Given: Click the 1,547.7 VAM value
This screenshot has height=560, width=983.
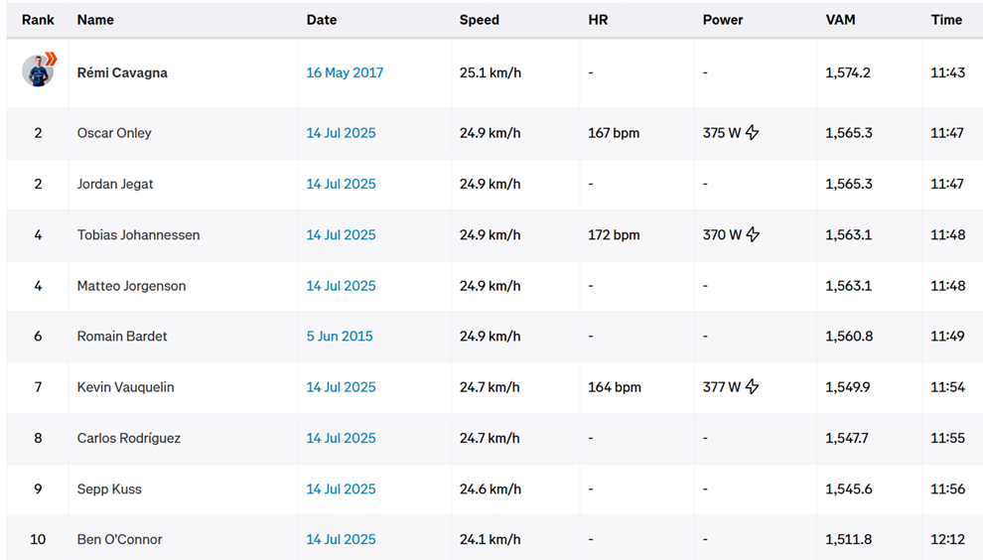Looking at the screenshot, I should [x=847, y=438].
